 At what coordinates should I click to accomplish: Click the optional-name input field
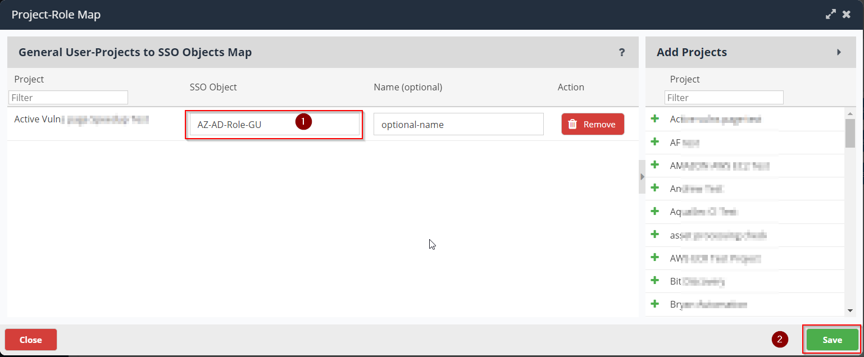click(x=458, y=125)
